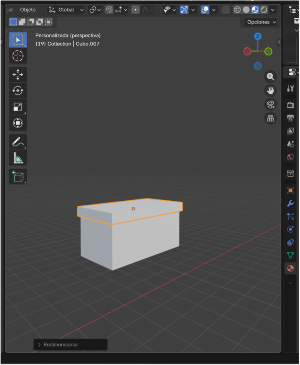Image resolution: width=300 pixels, height=365 pixels.
Task: Open the Opciones dropdown
Action: coord(260,22)
